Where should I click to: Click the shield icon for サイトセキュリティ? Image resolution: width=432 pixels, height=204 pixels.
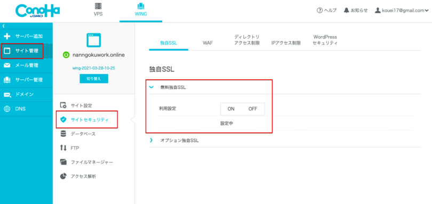tap(63, 120)
